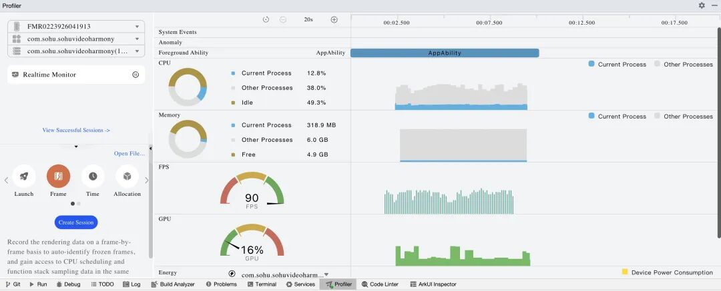Click the CPU Idle 49.3% entry

tap(278, 103)
